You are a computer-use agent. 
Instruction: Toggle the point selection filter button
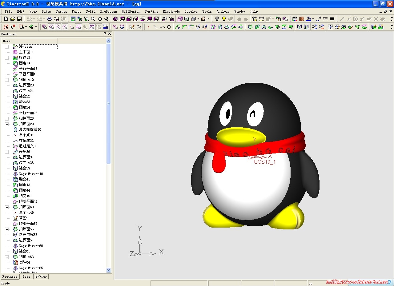72,27
